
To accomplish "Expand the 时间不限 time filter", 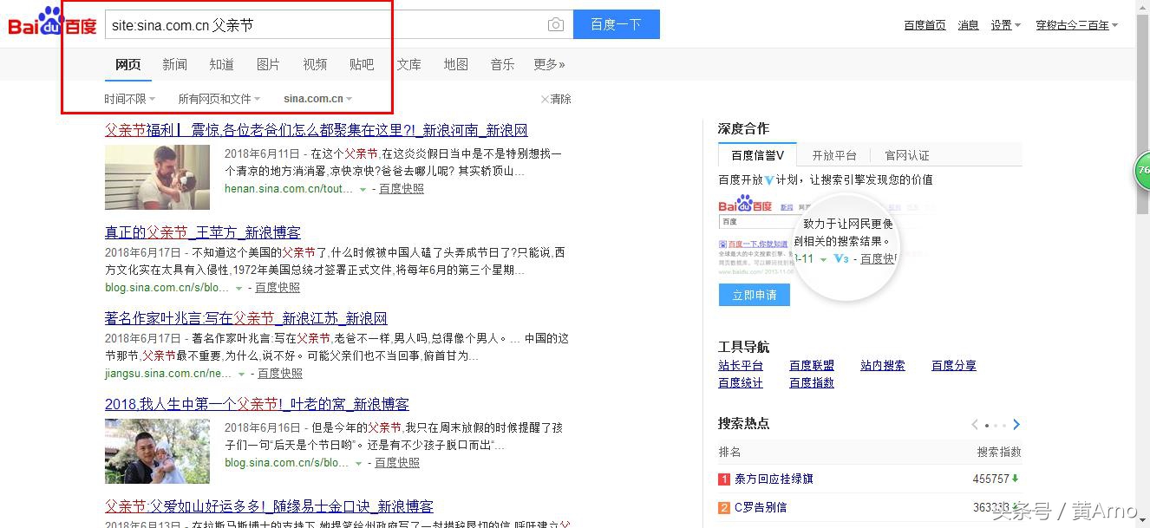I will tap(130, 99).
